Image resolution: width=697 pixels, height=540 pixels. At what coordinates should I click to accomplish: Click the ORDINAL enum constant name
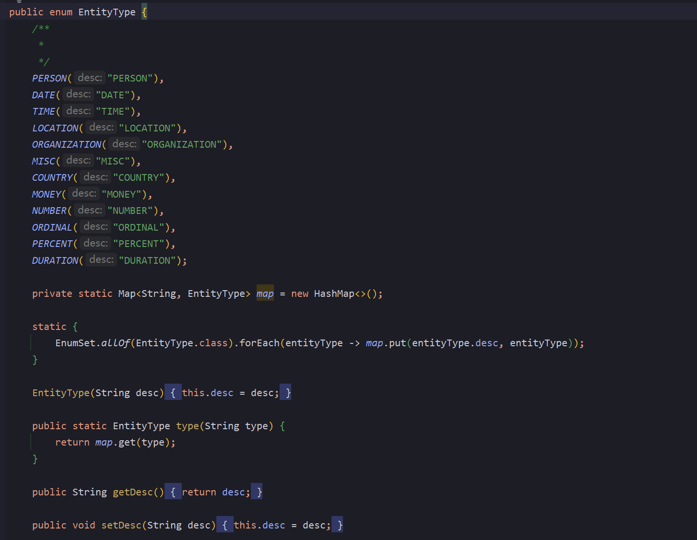pyautogui.click(x=52, y=227)
